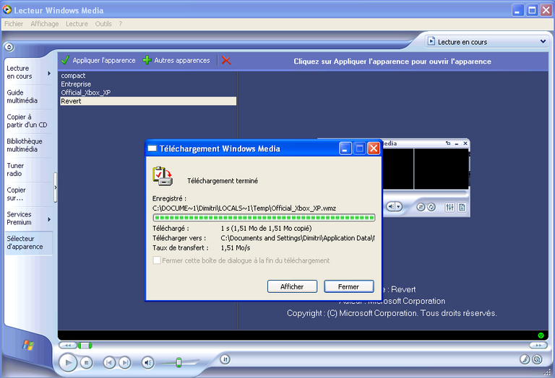Viewport: 555px width, 378px height.
Task: Minimize the download dialog
Action: [345, 149]
